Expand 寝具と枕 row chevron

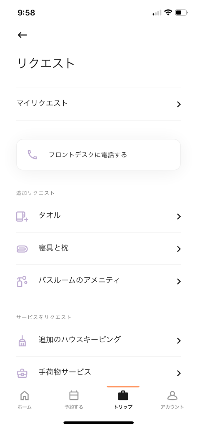[179, 249]
